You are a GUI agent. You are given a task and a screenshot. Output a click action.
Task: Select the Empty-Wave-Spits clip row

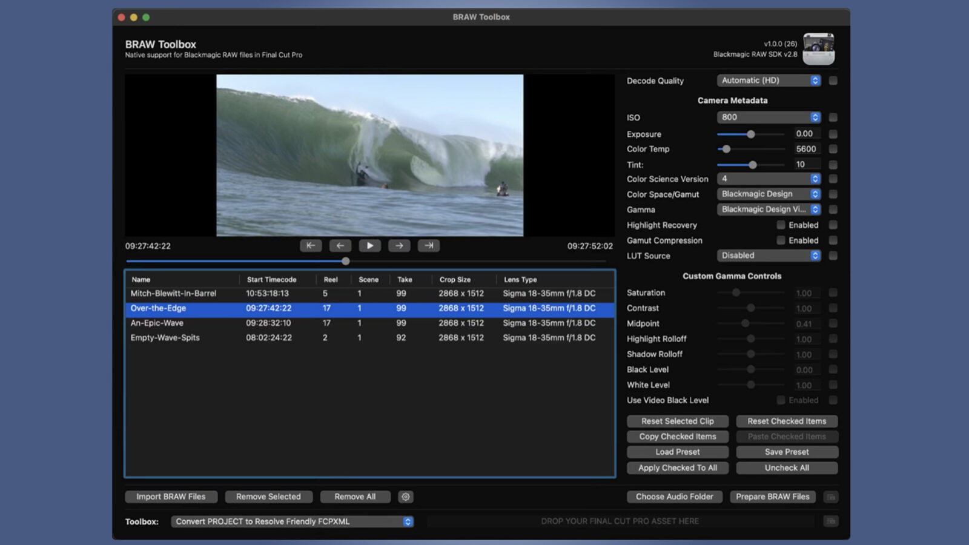369,338
